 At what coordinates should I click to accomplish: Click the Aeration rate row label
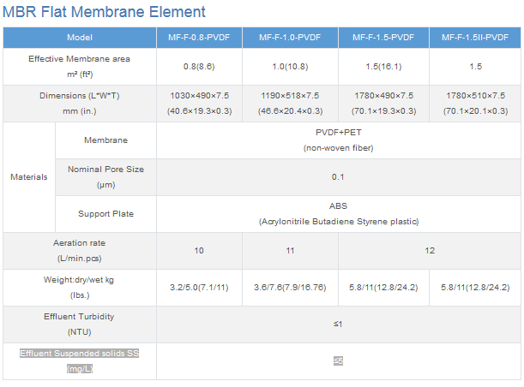pos(80,250)
